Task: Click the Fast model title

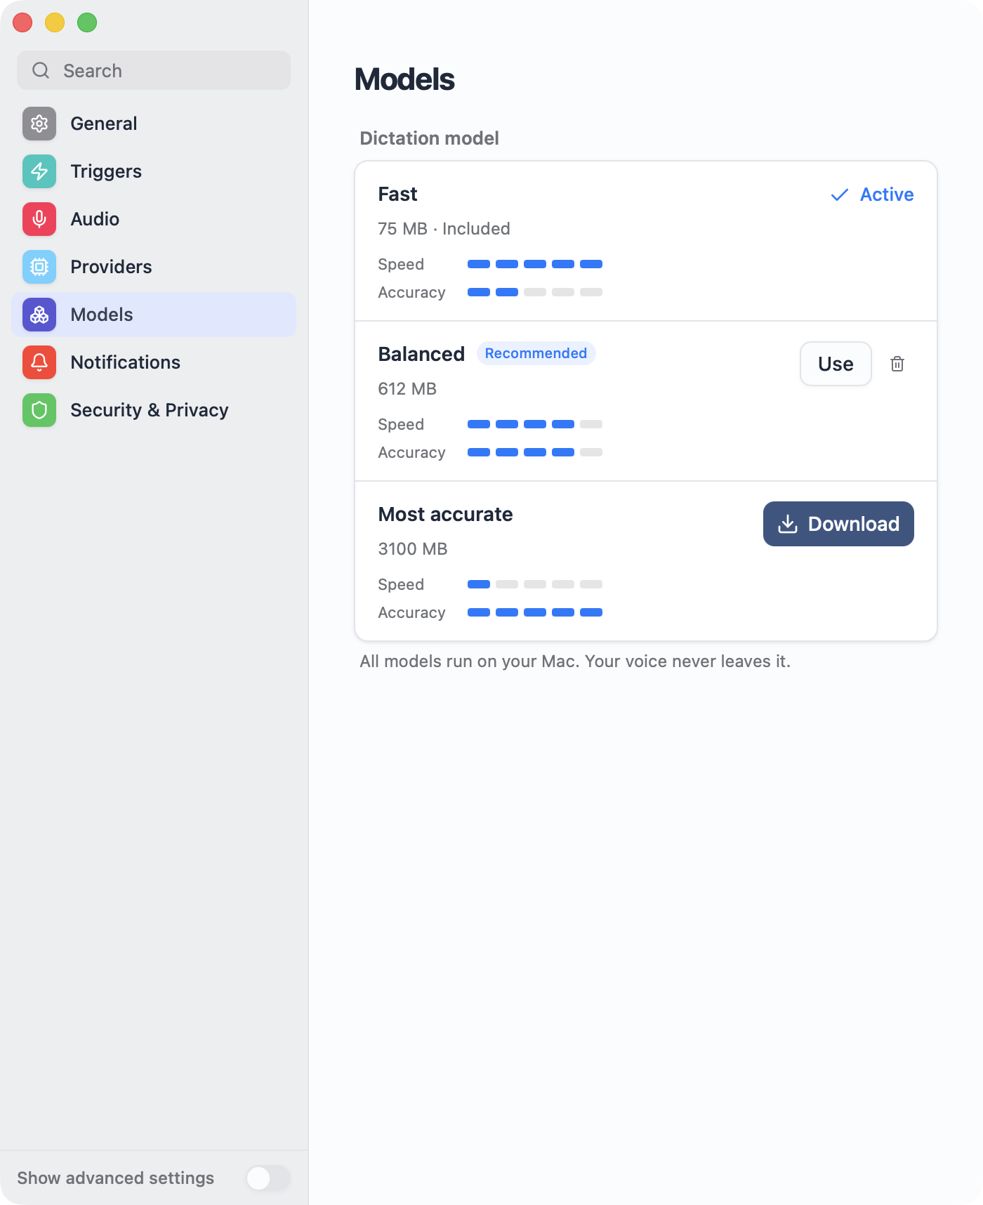Action: 397,194
